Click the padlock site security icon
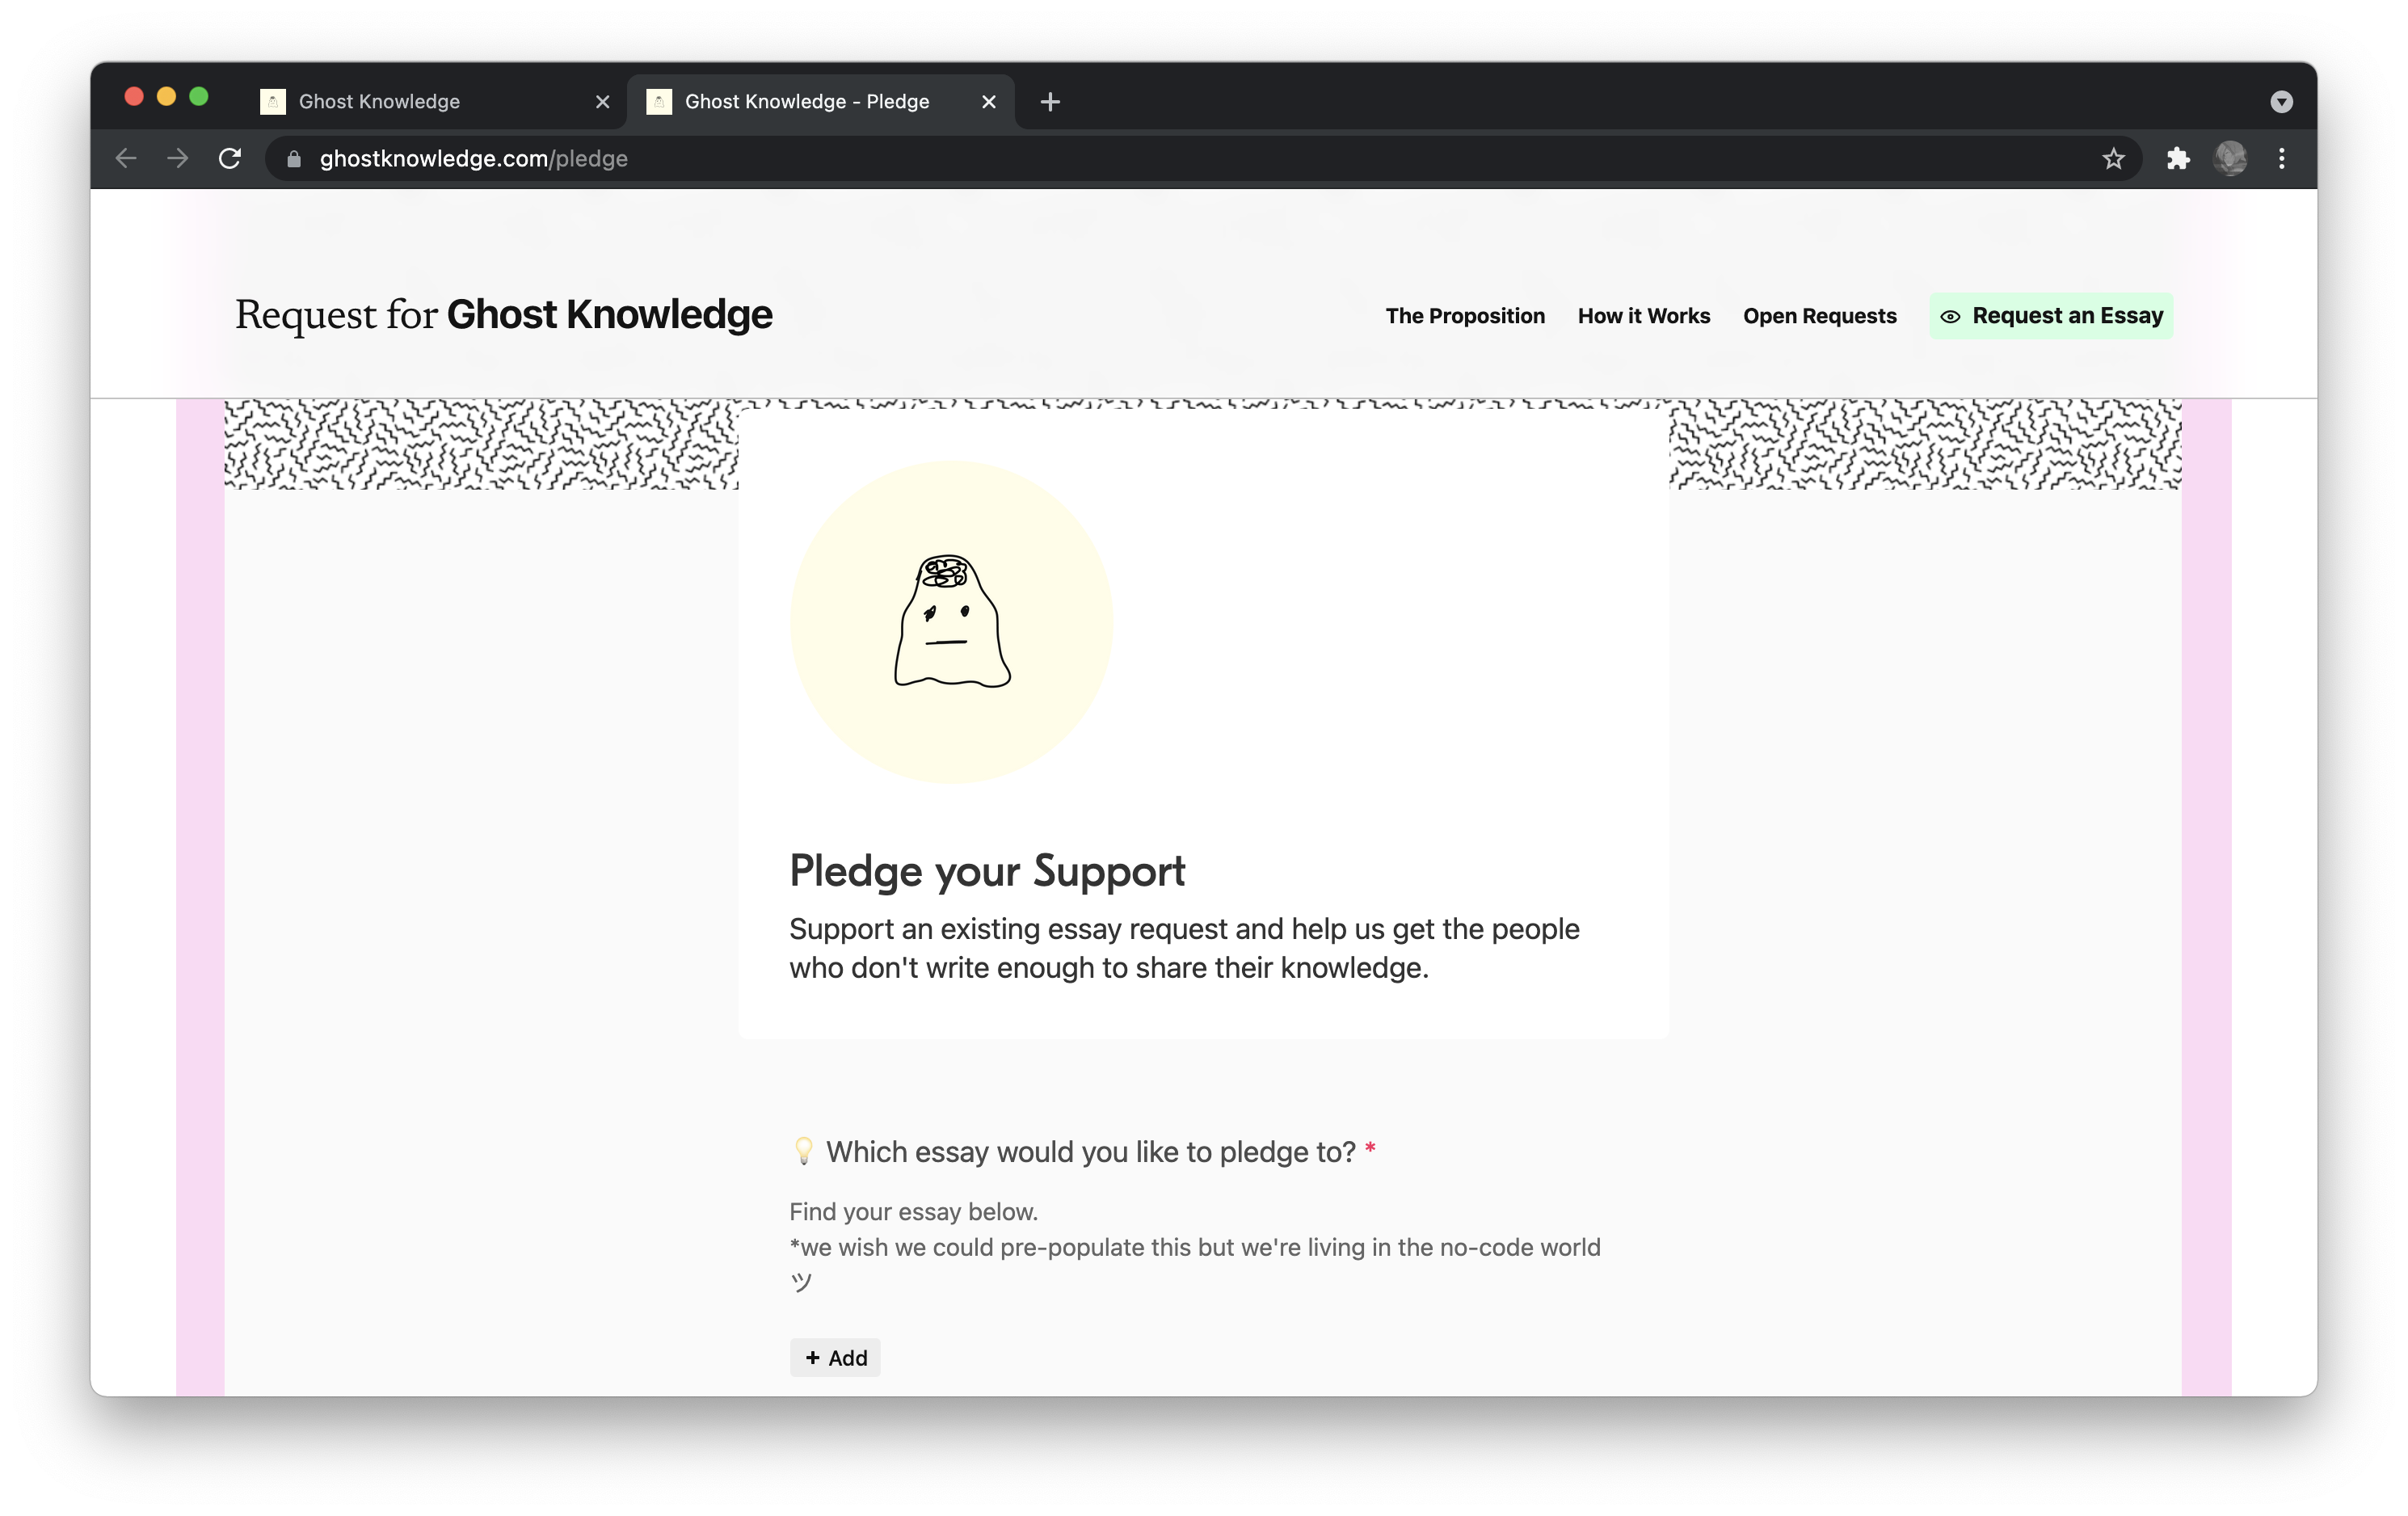 pos(293,158)
